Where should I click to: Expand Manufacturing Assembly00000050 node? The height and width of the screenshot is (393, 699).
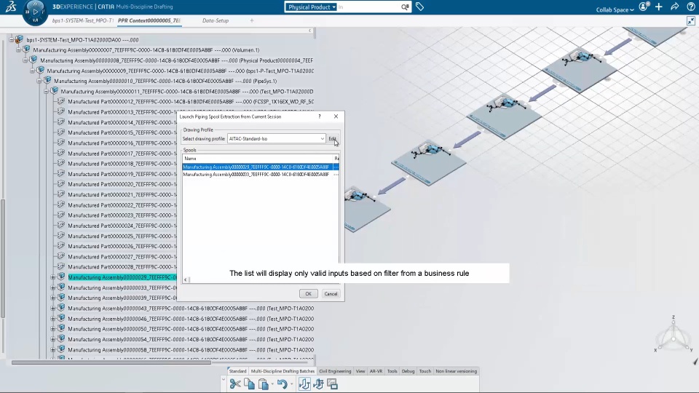[x=53, y=329]
